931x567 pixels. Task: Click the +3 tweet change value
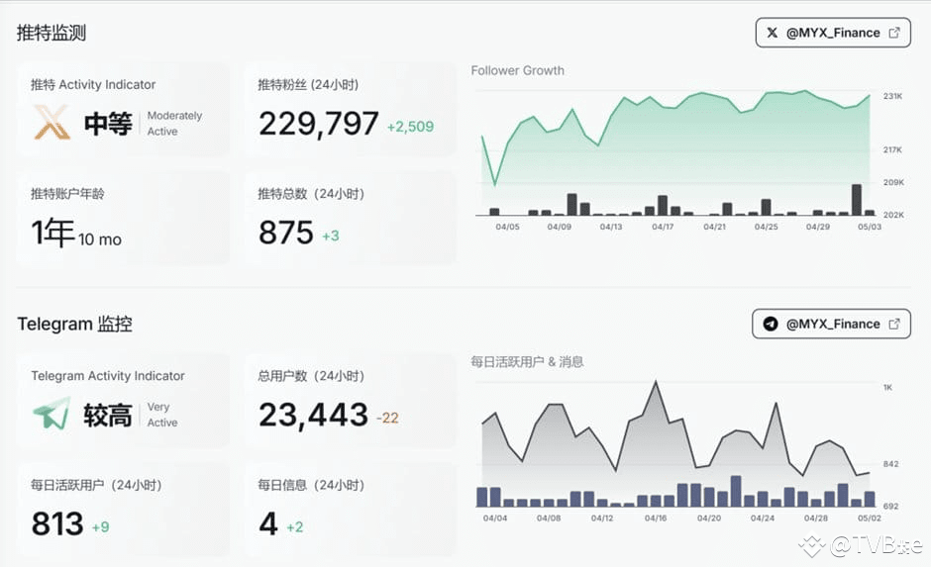pos(331,236)
